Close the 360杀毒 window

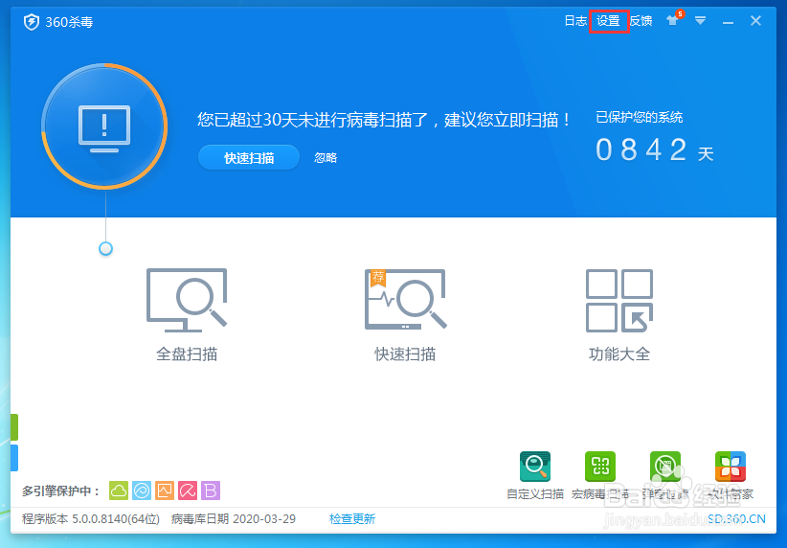(755, 20)
